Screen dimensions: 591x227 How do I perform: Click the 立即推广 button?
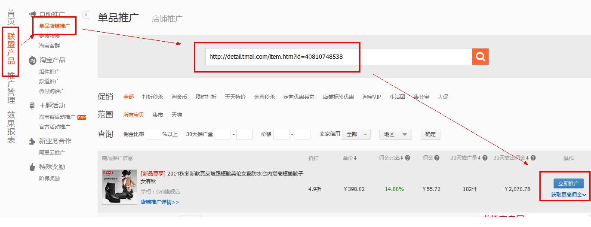tap(568, 184)
